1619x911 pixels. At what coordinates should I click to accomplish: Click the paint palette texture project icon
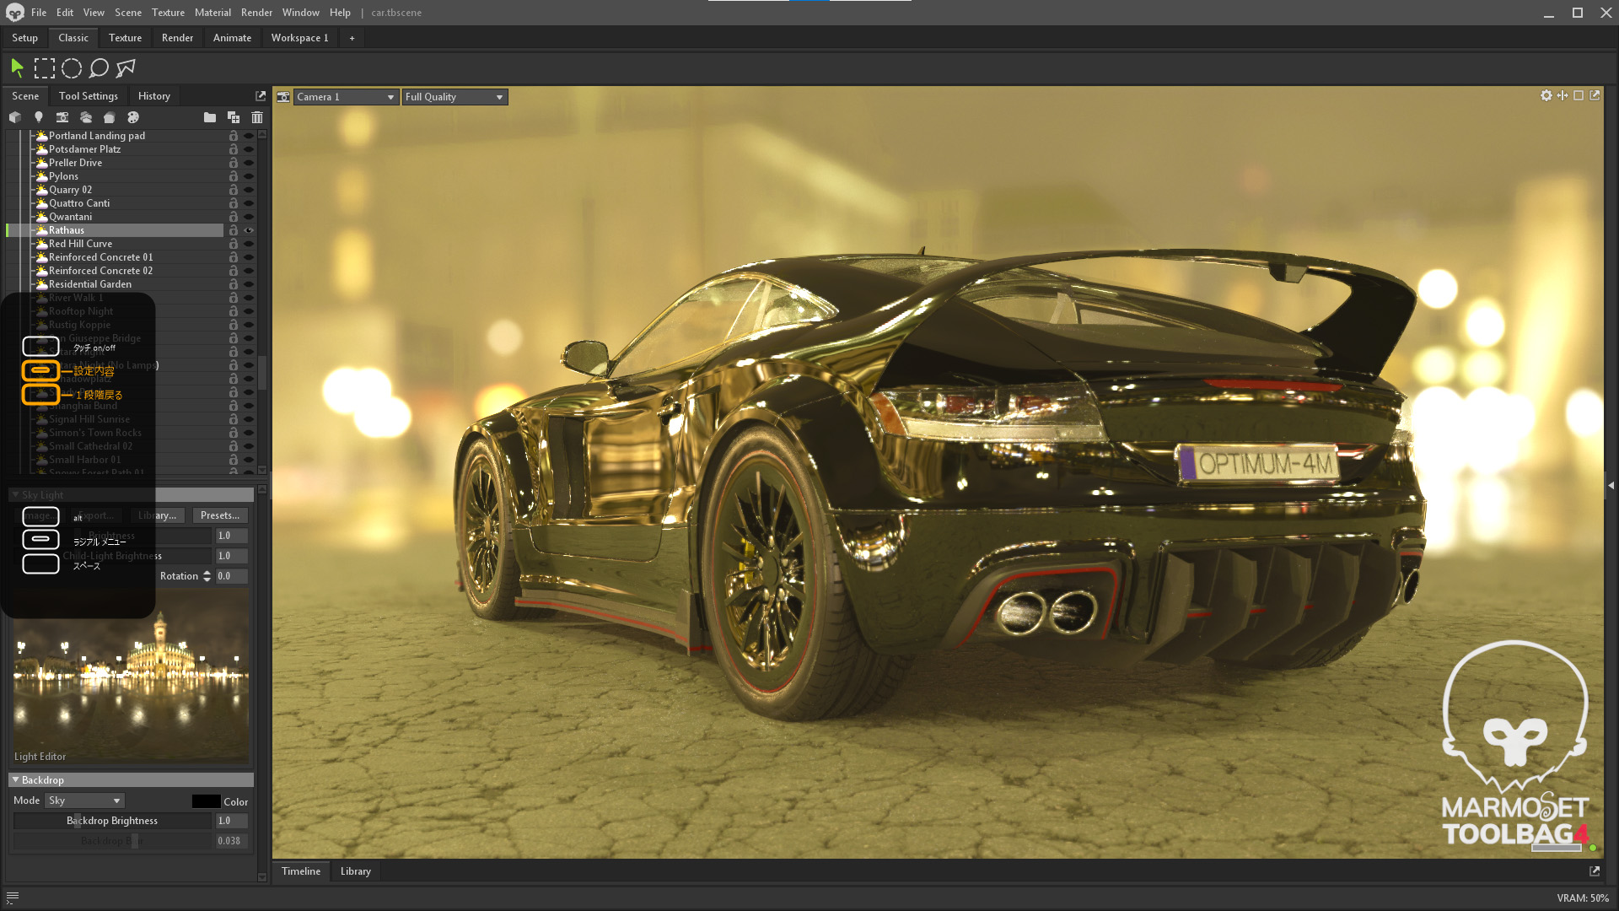133,117
